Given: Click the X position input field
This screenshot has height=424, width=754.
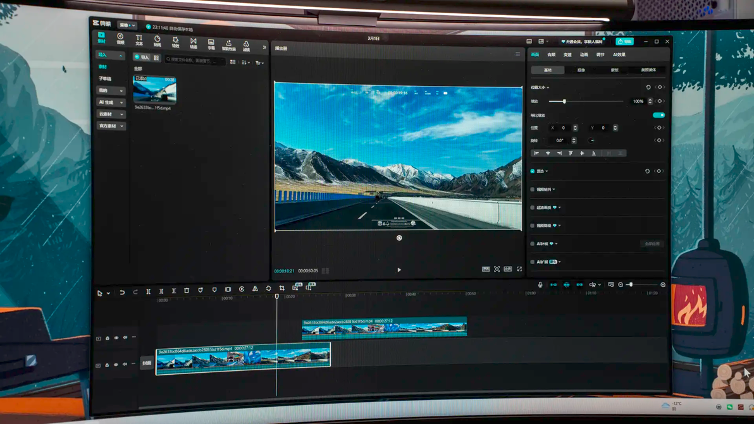Looking at the screenshot, I should [562, 128].
